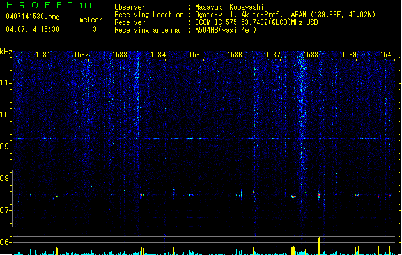This screenshot has height=255, width=402.
Task: Click the 1535 time axis label
Action: [x=196, y=55]
